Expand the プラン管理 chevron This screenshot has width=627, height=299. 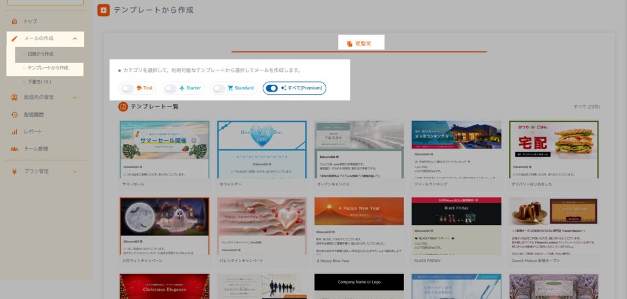(75, 171)
